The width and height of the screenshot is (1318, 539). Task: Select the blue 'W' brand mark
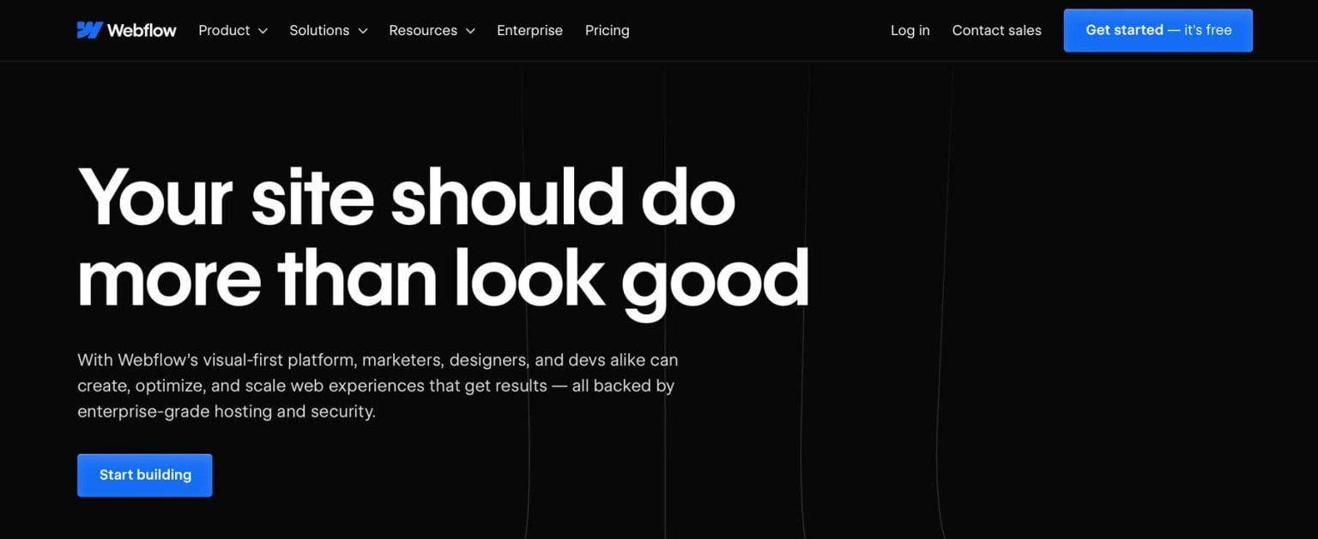point(88,29)
